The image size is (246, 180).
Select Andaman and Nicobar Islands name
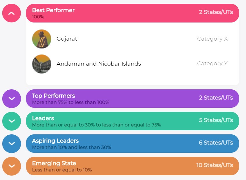click(99, 64)
